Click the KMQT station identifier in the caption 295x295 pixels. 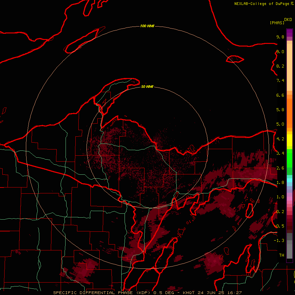(189, 293)
